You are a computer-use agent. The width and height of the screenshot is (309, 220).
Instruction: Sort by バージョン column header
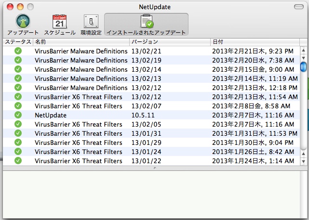[x=170, y=42]
